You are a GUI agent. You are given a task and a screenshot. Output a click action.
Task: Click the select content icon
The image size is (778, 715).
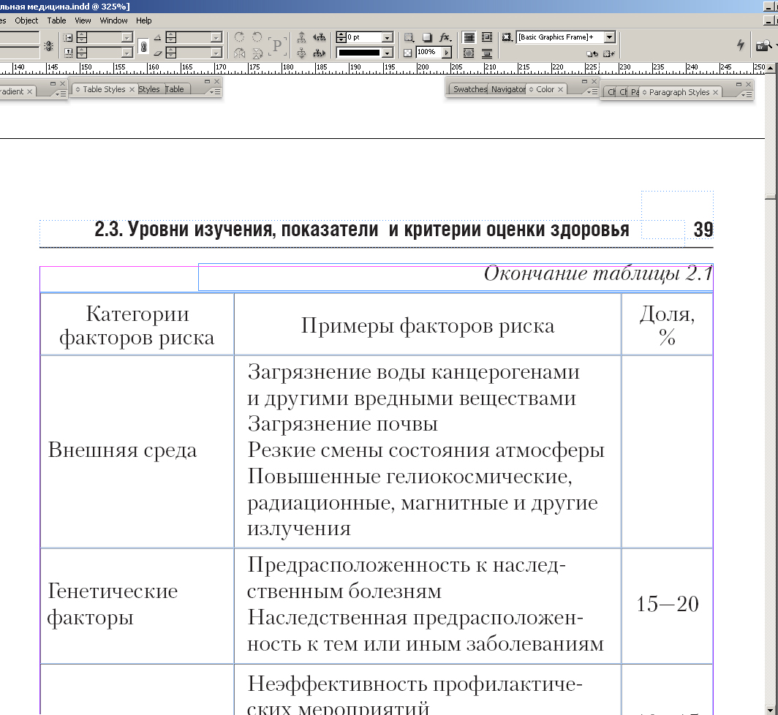pos(301,53)
